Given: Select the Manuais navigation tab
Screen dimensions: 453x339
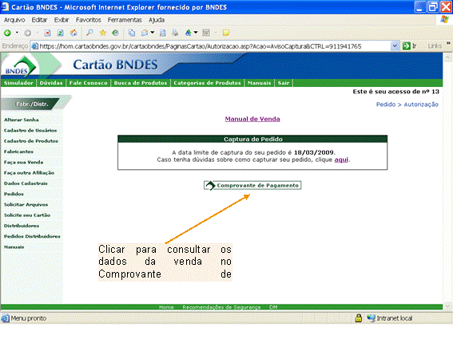Looking at the screenshot, I should coord(259,83).
